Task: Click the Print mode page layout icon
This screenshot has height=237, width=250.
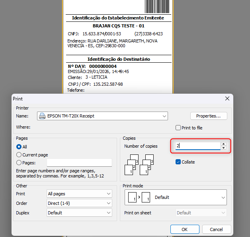Action: click(138, 197)
